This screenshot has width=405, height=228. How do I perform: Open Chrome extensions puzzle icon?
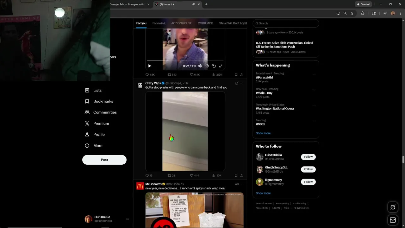(x=363, y=13)
